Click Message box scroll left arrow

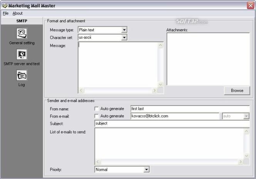click(81, 90)
